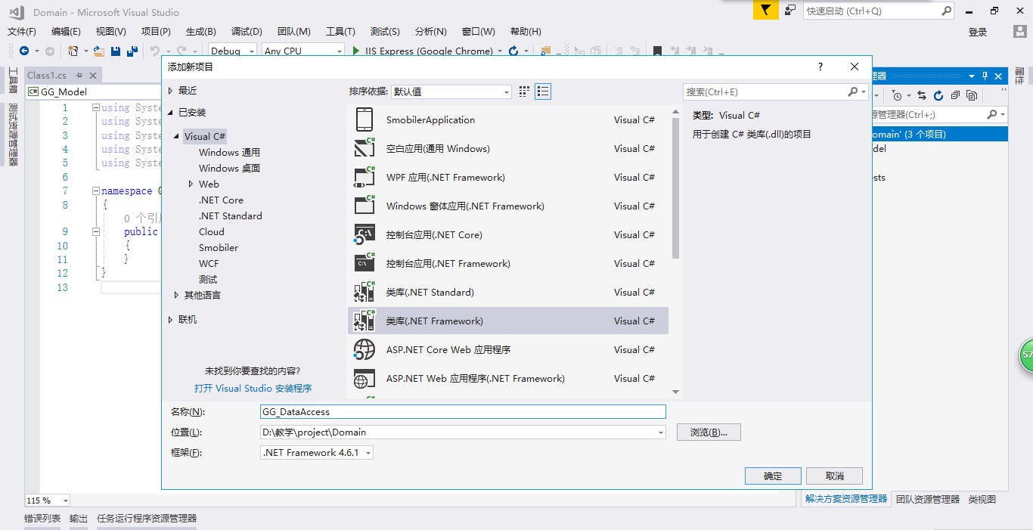Switch to 团队资源管理器 tab
This screenshot has height=530, width=1033.
point(928,499)
